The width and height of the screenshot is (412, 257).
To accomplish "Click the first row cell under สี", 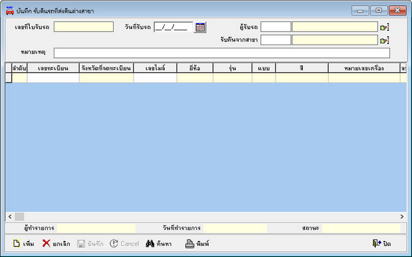I will click(x=302, y=77).
